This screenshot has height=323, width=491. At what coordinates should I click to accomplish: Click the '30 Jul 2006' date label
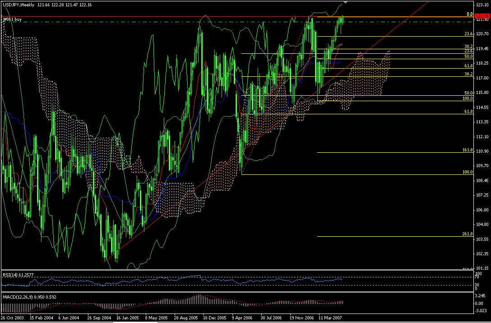pyautogui.click(x=271, y=318)
